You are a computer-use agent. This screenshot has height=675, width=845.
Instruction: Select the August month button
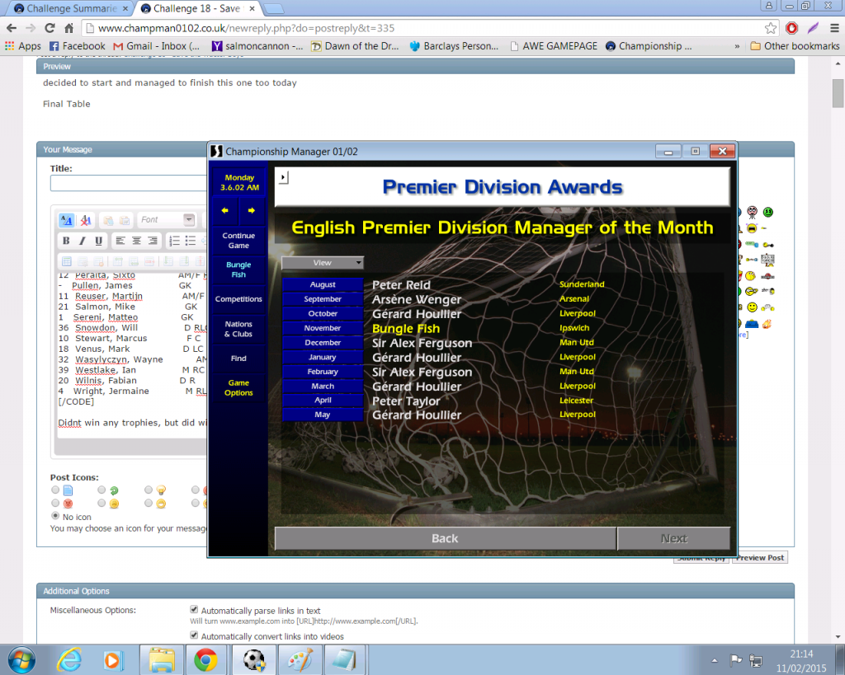[323, 284]
